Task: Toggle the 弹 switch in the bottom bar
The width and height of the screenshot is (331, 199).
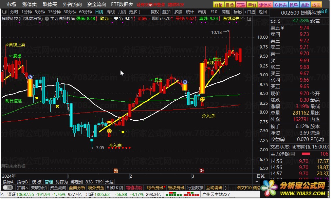Action: point(8,187)
